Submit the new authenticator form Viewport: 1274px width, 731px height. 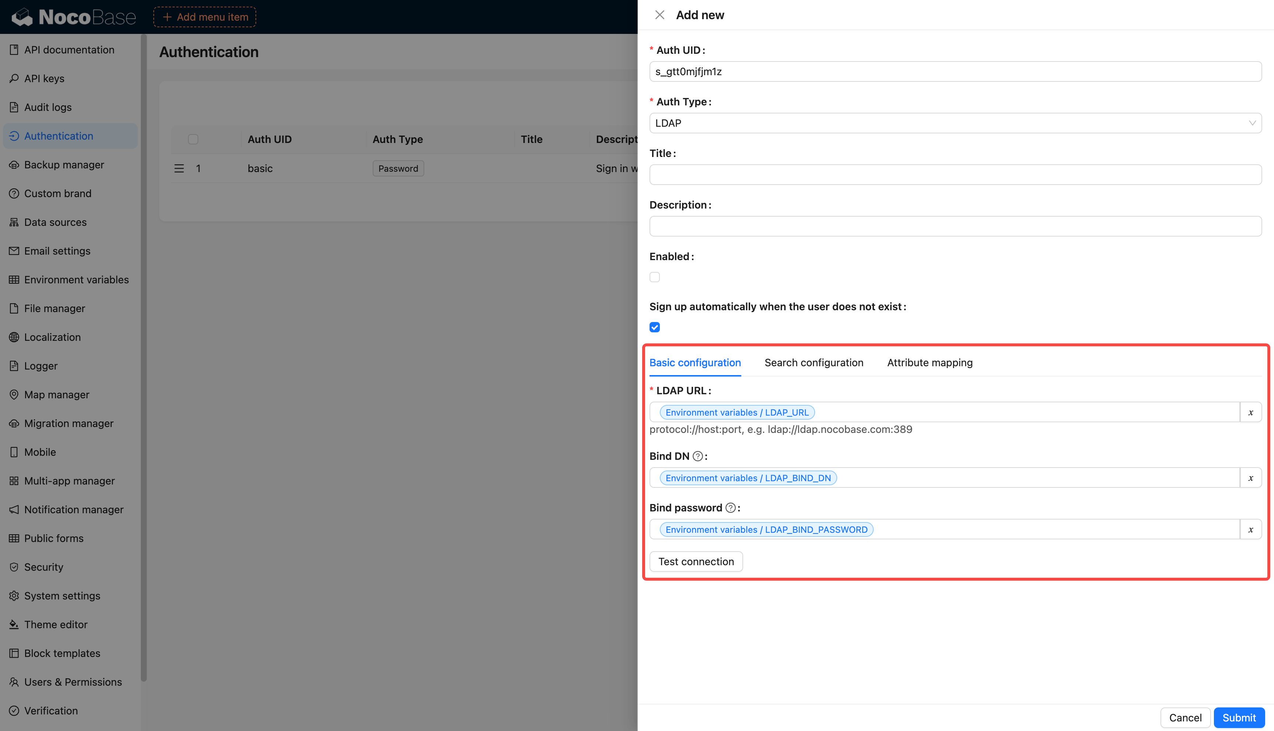(1238, 717)
